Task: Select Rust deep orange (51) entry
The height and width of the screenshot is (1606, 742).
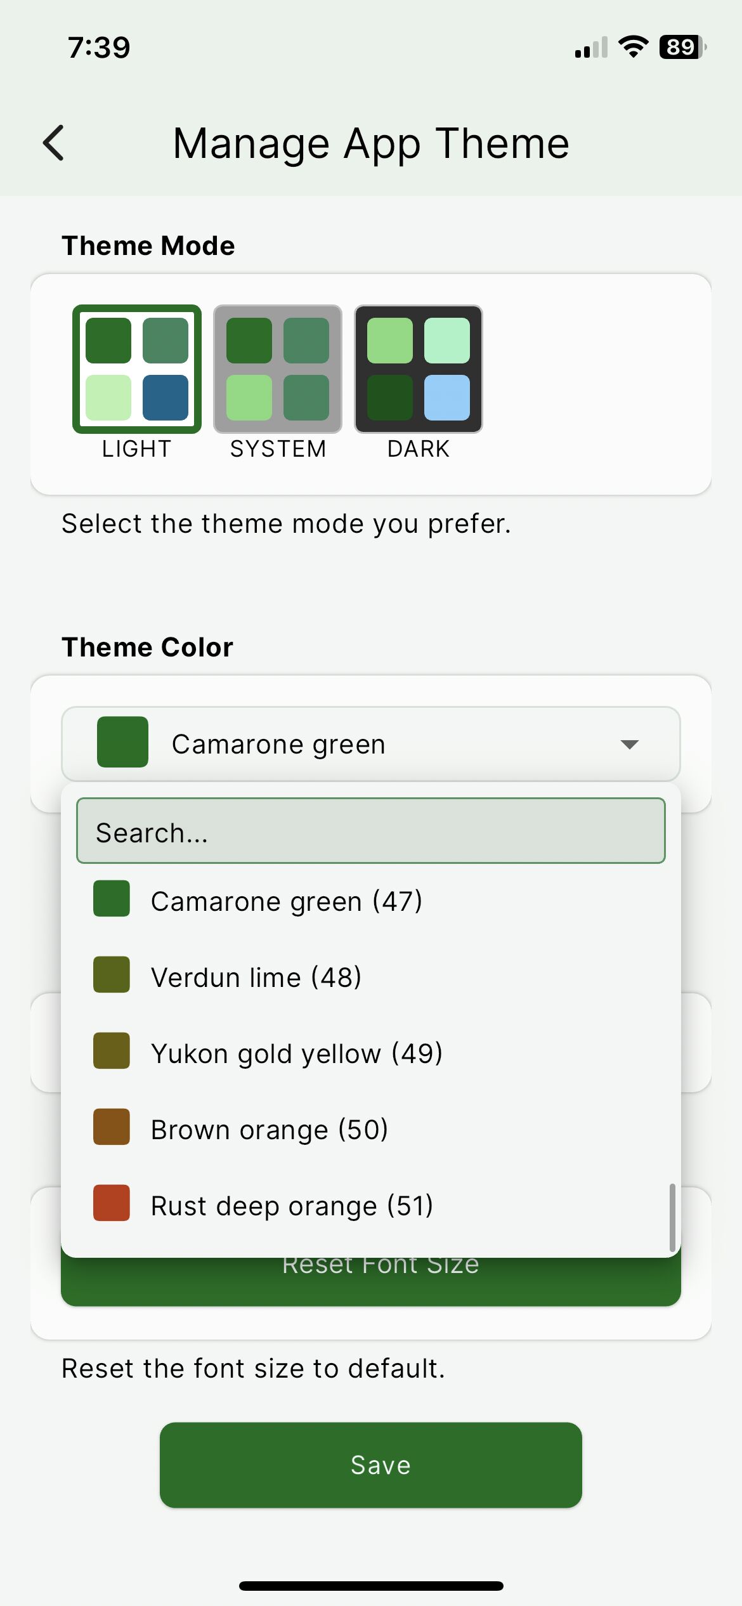Action: 292,1205
